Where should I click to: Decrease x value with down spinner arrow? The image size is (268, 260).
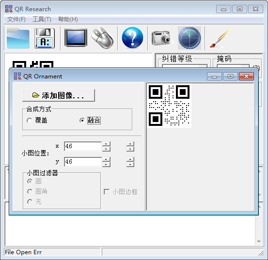tap(106, 149)
